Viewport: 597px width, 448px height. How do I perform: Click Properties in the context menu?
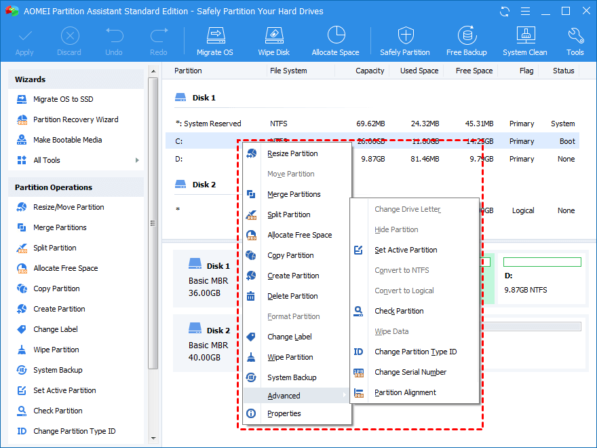(284, 413)
